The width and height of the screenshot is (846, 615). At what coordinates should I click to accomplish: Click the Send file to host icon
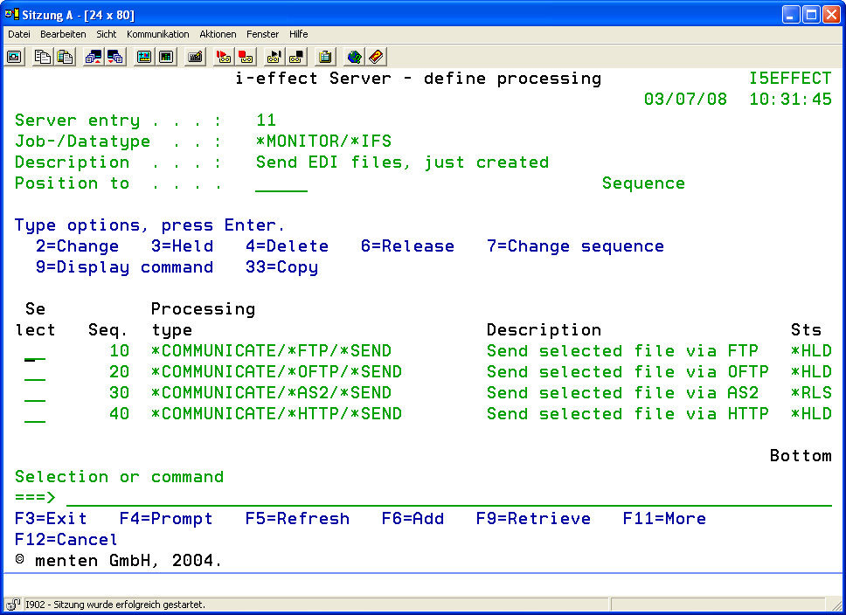94,57
